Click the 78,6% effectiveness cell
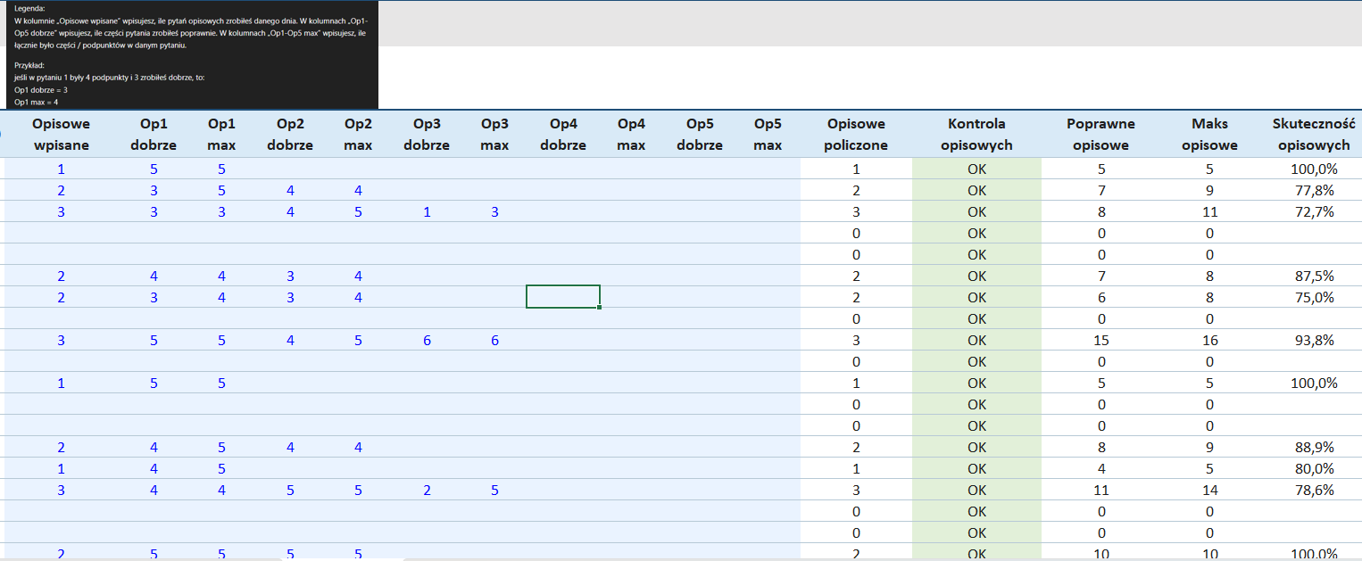 point(1312,490)
